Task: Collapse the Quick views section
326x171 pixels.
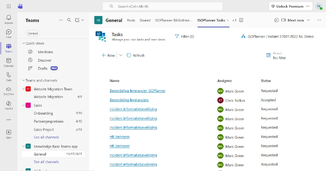Action: (23, 43)
